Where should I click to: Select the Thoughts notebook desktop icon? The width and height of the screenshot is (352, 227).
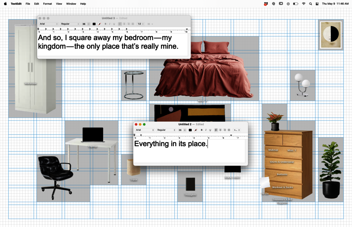click(x=190, y=184)
